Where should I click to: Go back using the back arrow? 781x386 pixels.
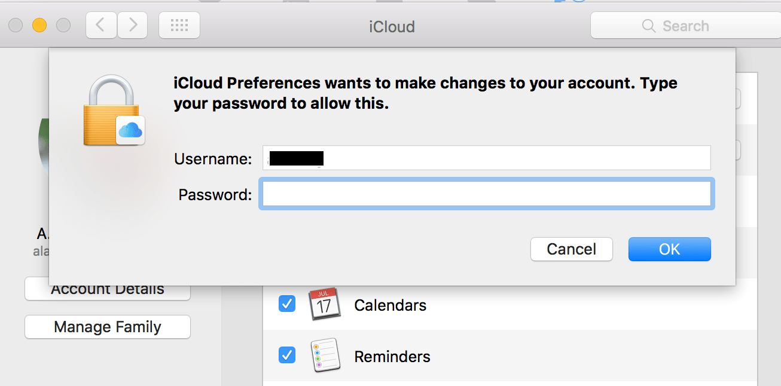[101, 25]
